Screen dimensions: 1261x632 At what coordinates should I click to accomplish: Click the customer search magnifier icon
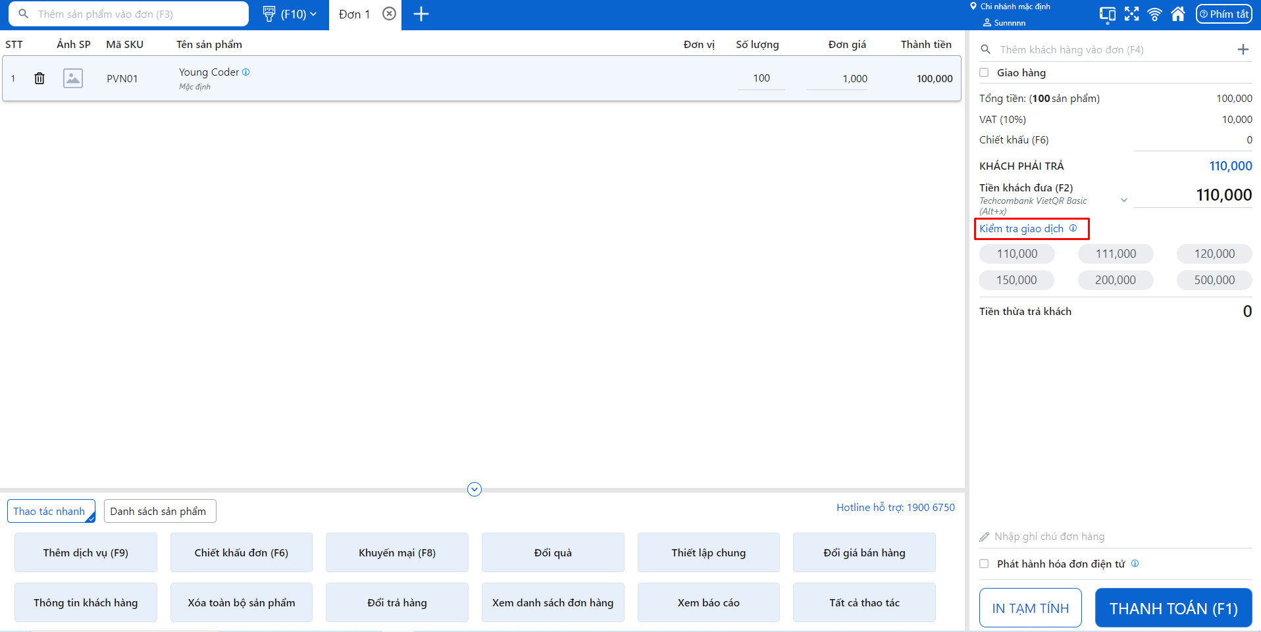pyautogui.click(x=985, y=49)
